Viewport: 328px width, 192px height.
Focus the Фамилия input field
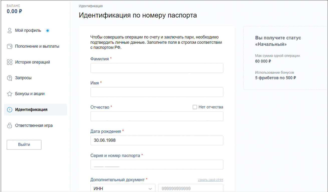(157, 68)
